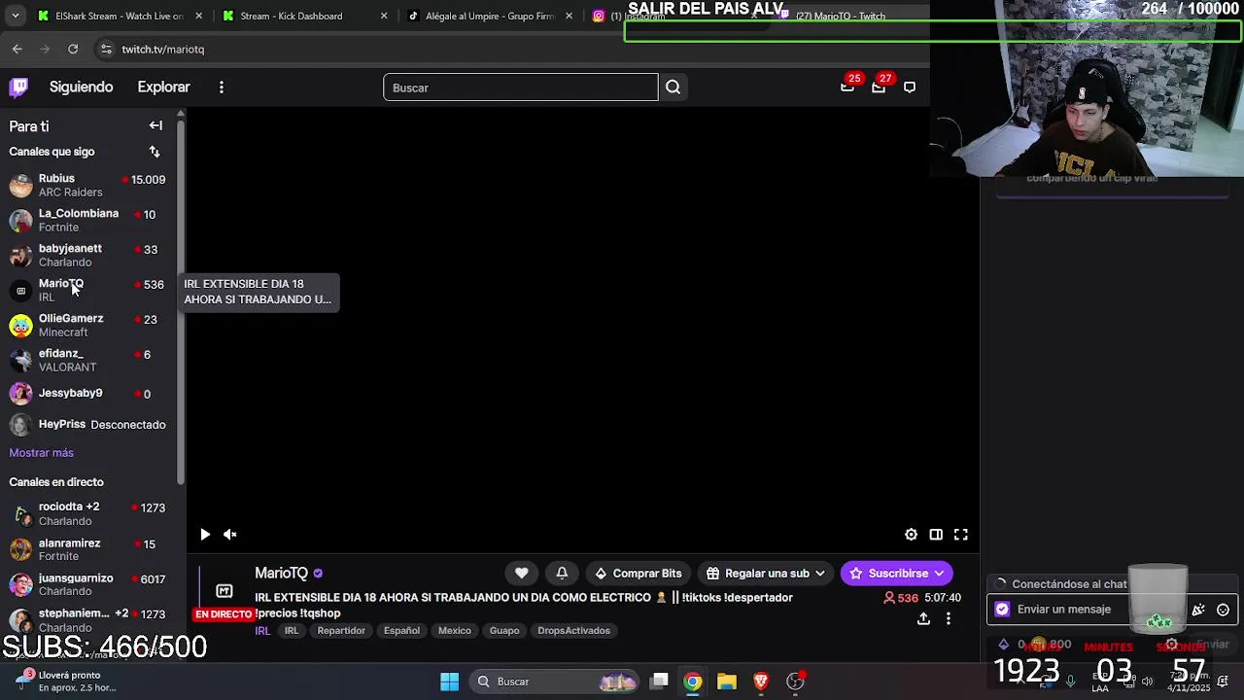The height and width of the screenshot is (700, 1244).
Task: Open the Twitch home logo
Action: [19, 87]
